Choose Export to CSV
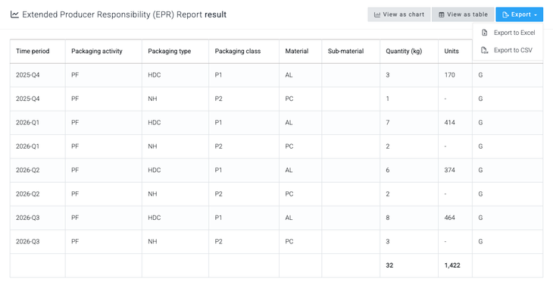This screenshot has width=553, height=295. click(508, 50)
